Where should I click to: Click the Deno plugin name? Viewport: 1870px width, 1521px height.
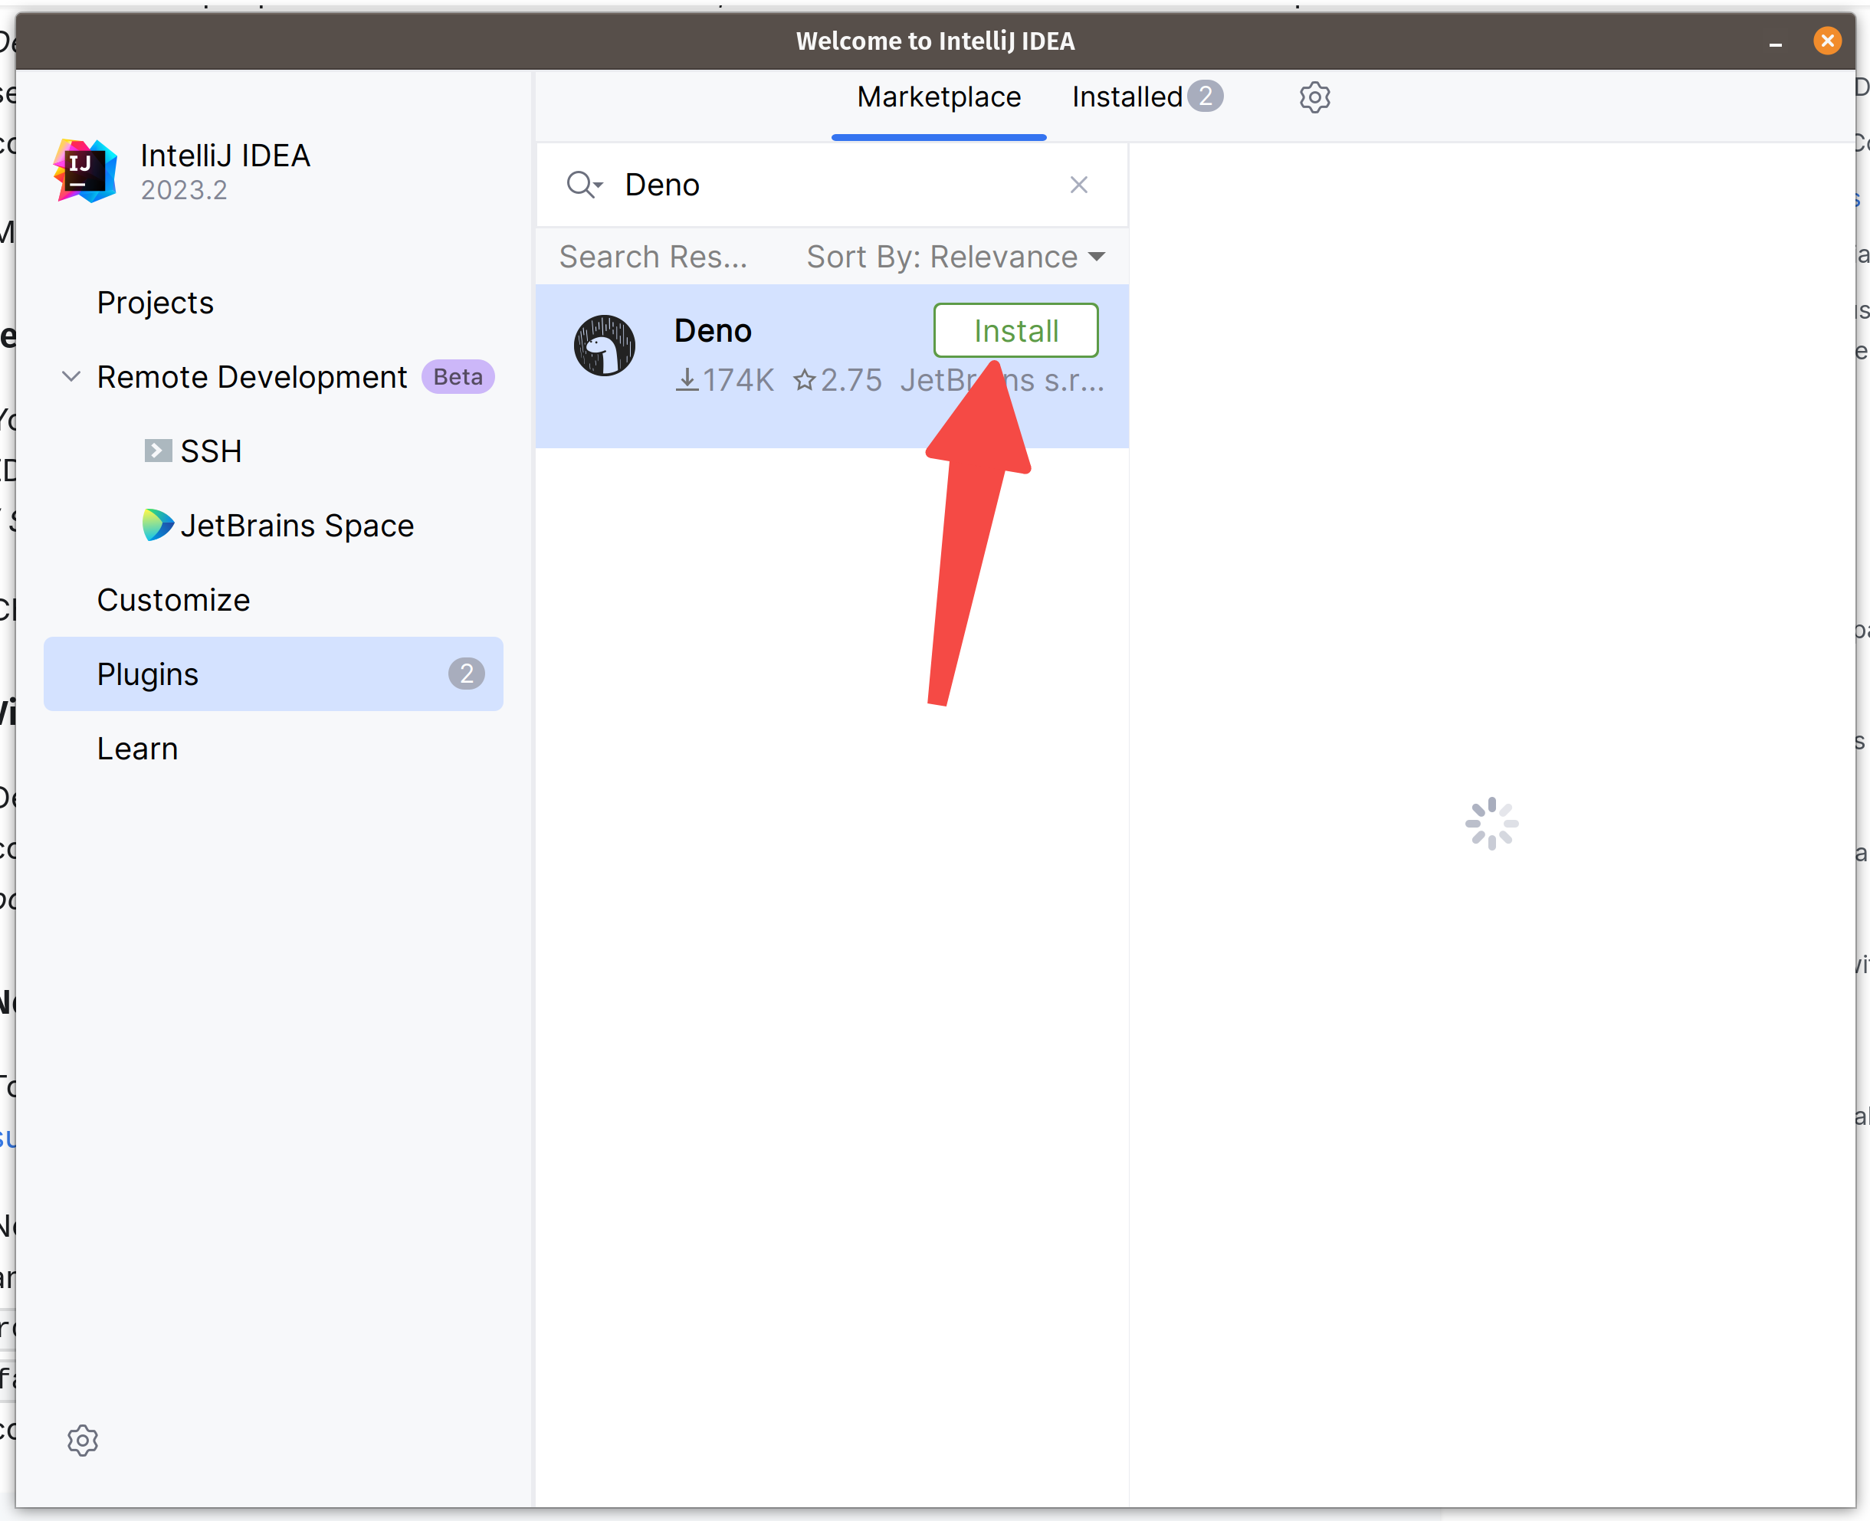(713, 330)
